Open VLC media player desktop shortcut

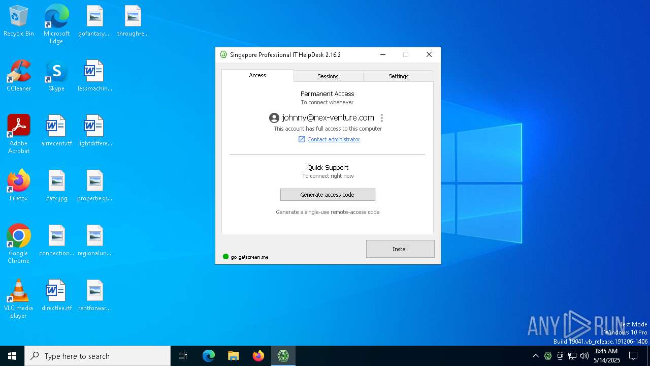(x=19, y=299)
